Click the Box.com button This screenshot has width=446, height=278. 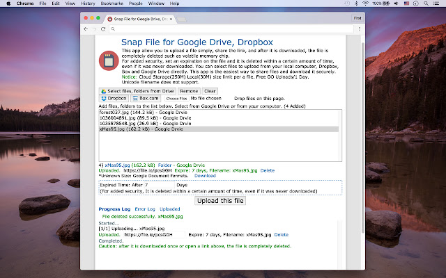tap(146, 99)
